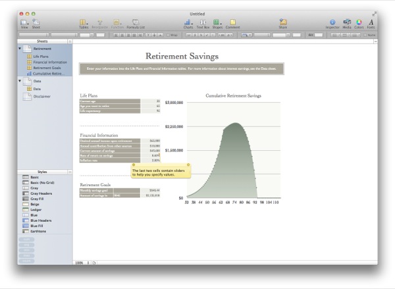395x289 pixels.
Task: Click the Reorganize toolbar icon
Action: tap(100, 24)
